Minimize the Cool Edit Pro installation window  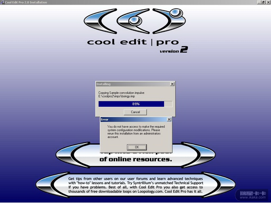pyautogui.click(x=259, y=2)
